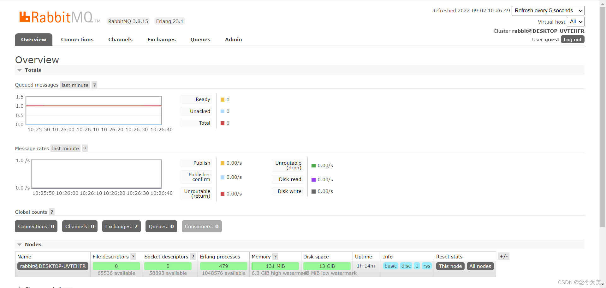Click the Message rates chart
The width and height of the screenshot is (606, 288).
[x=96, y=174]
